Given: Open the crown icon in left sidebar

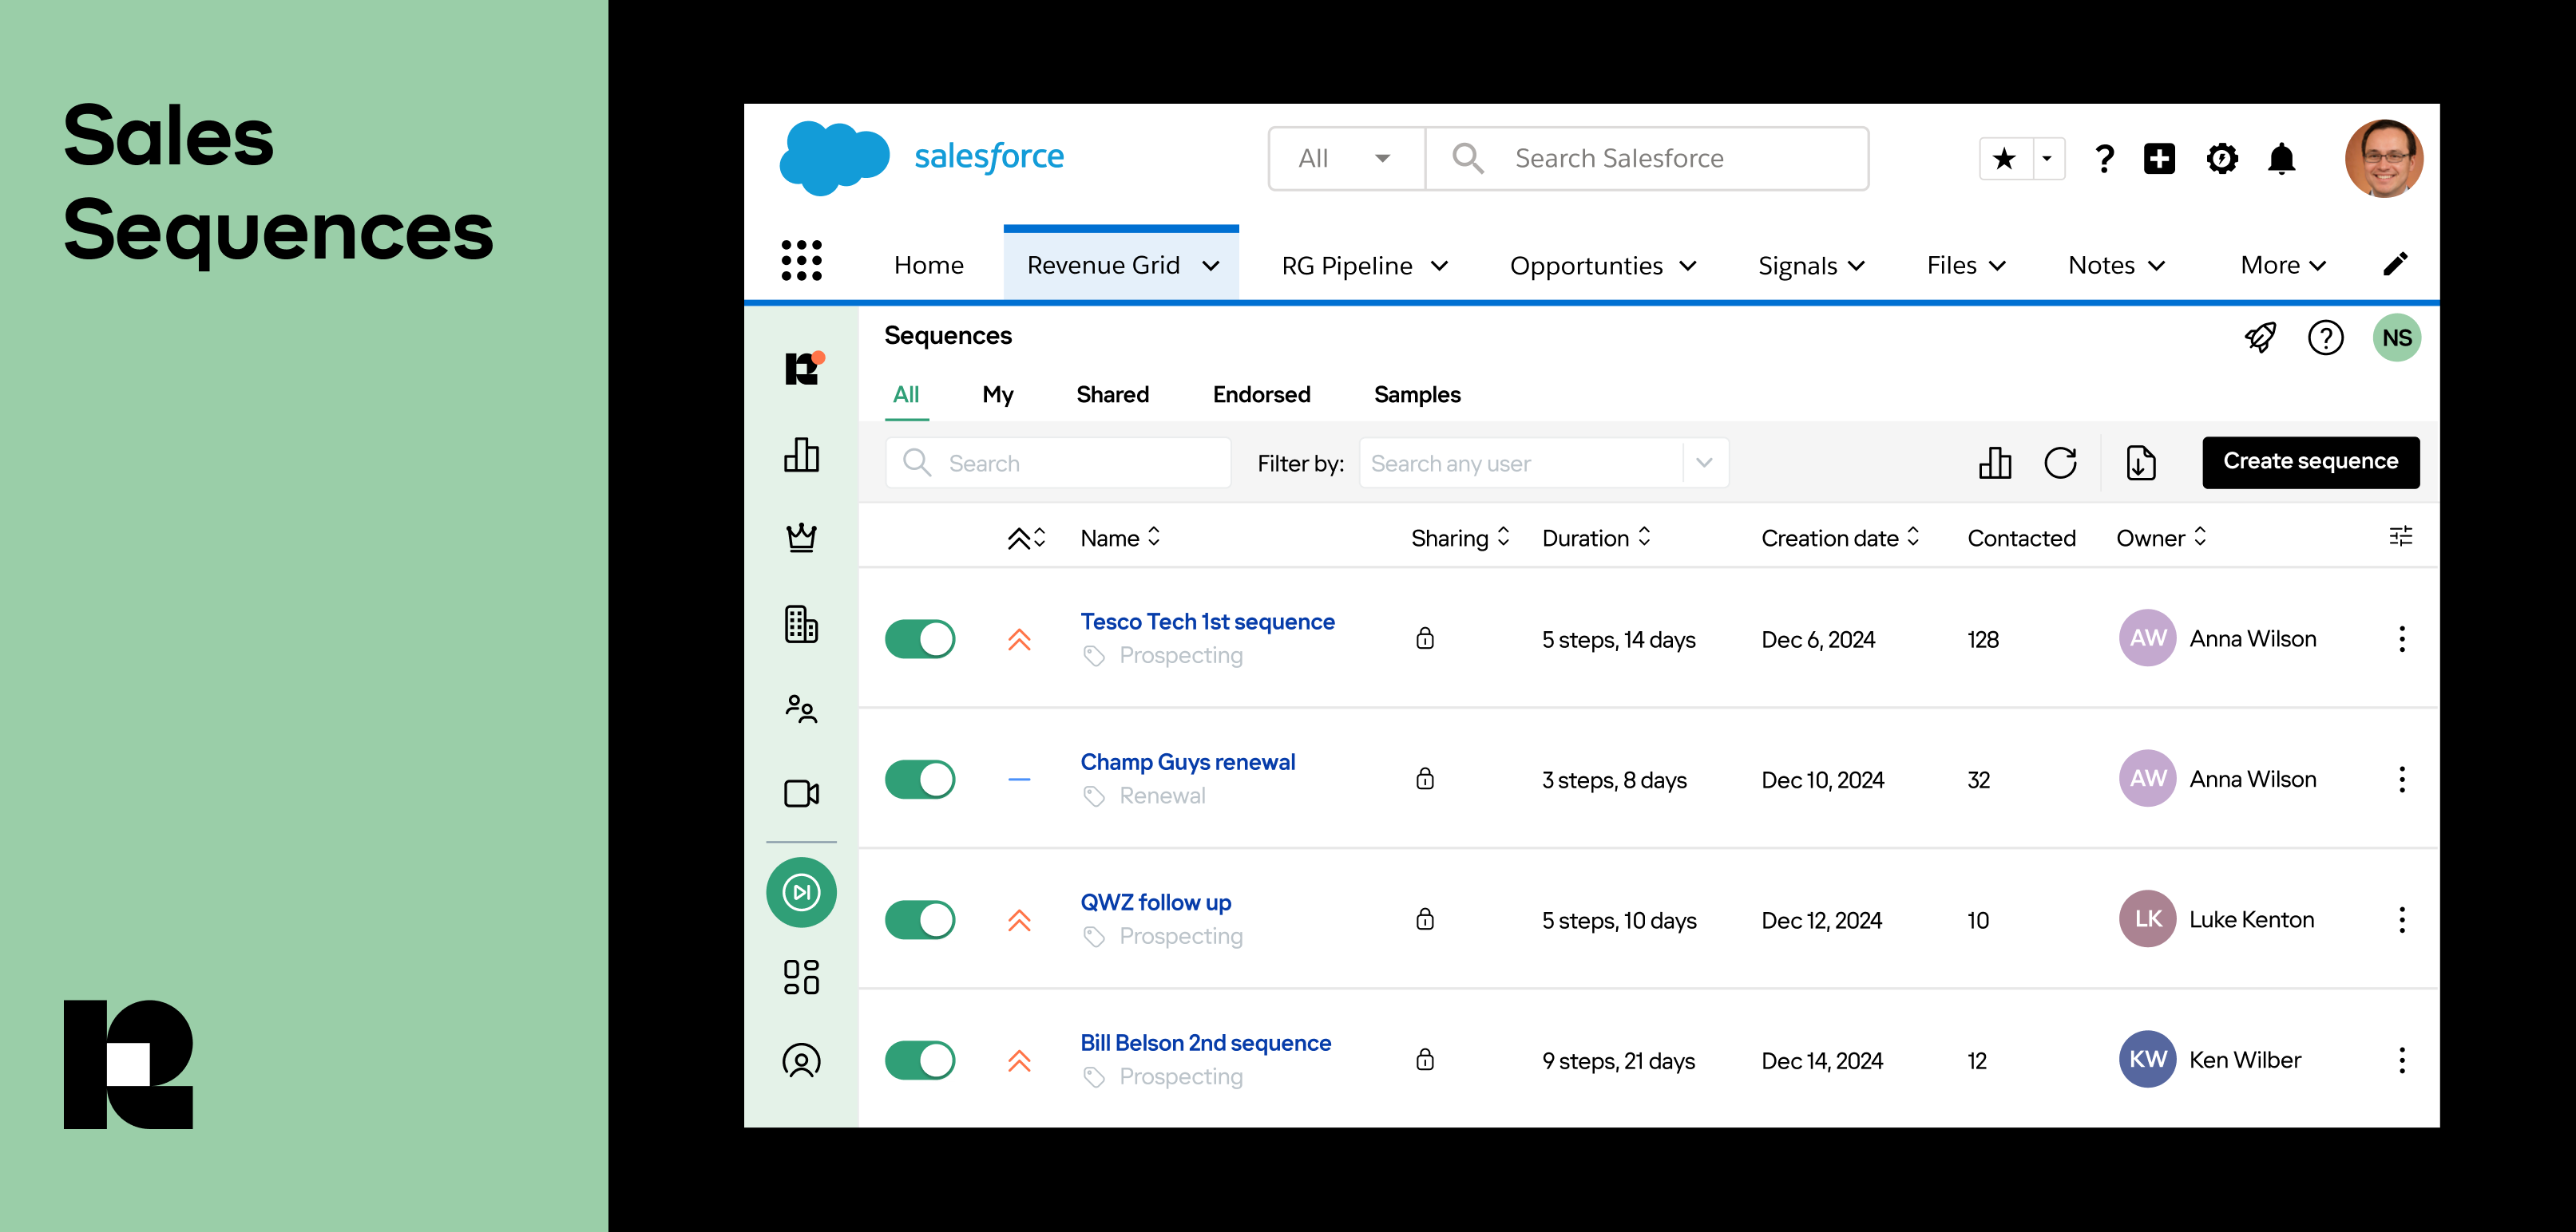Looking at the screenshot, I should [801, 538].
